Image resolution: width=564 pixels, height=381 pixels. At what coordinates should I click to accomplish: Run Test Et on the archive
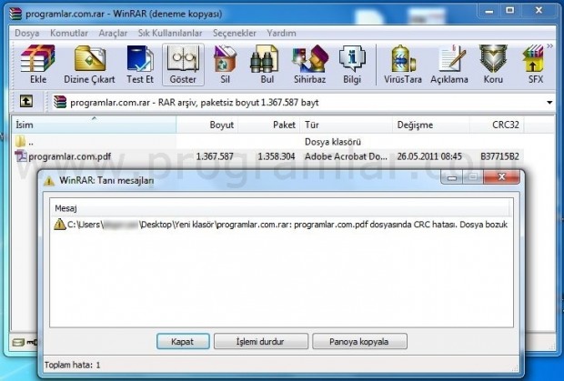click(140, 65)
